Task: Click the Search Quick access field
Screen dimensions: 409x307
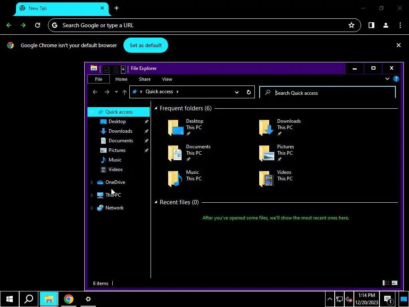Action: click(328, 93)
